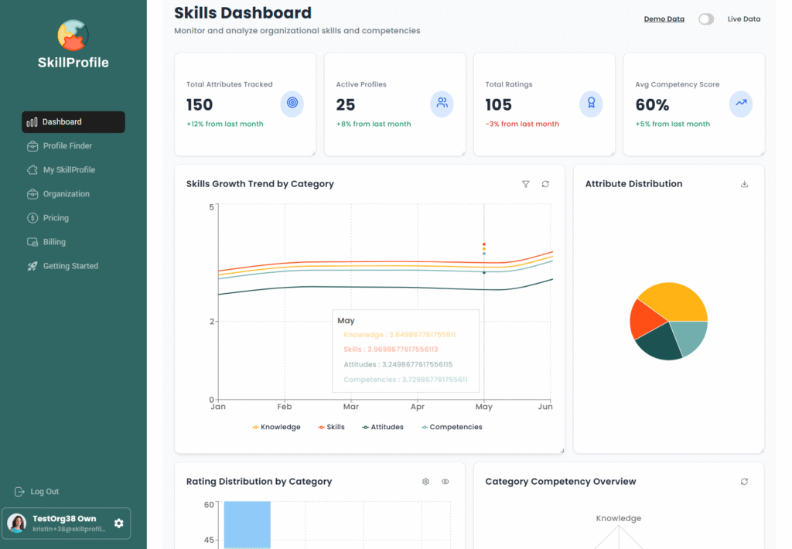Open Profile Finder in the sidebar
Screen dimensions: 792x549
67,146
